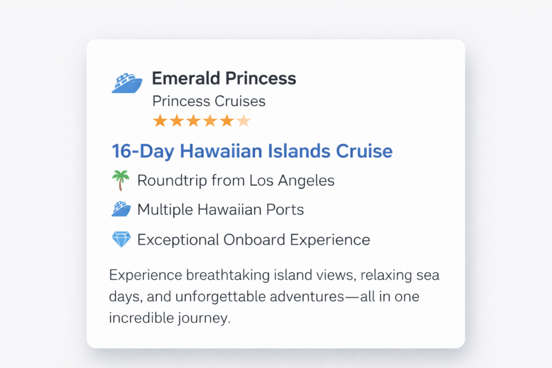Viewport: 552px width, 368px height.
Task: Select the second rating star
Action: click(x=177, y=121)
